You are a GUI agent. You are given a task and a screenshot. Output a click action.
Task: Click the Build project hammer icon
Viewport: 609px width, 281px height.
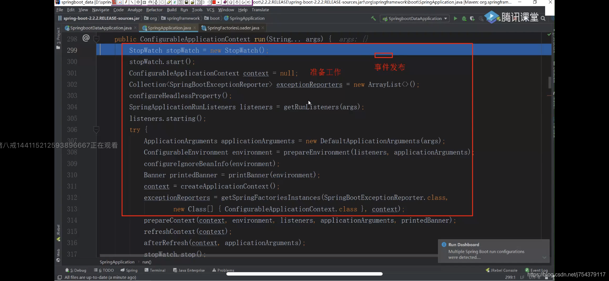click(373, 18)
